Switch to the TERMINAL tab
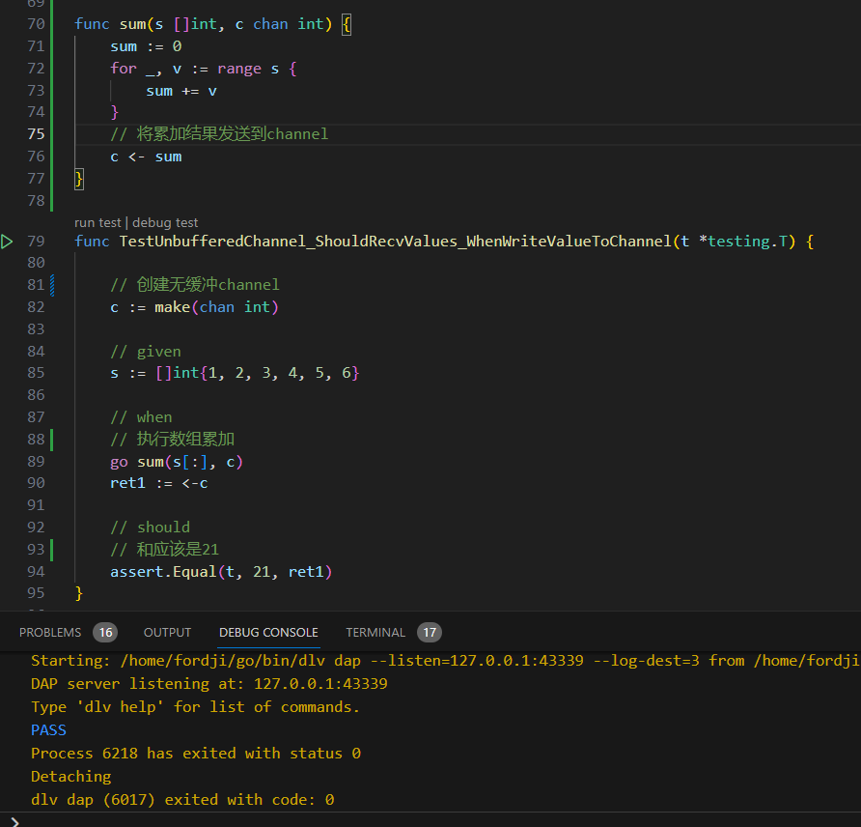 pyautogui.click(x=375, y=633)
